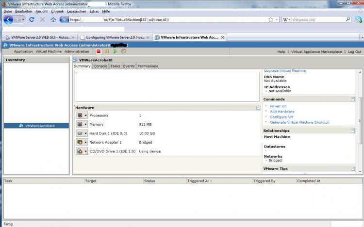
Task: Open CD/DVD Drive 1 dropdown arrow
Action: (85, 151)
